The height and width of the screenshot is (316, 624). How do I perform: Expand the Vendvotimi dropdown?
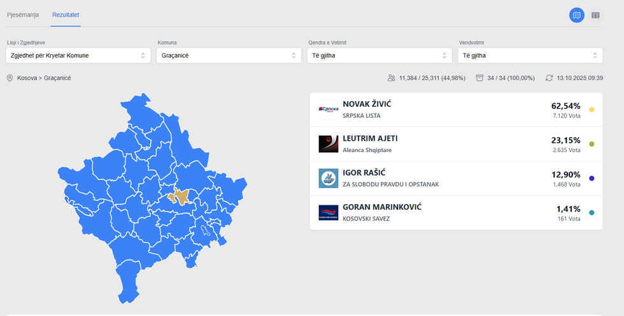(530, 55)
